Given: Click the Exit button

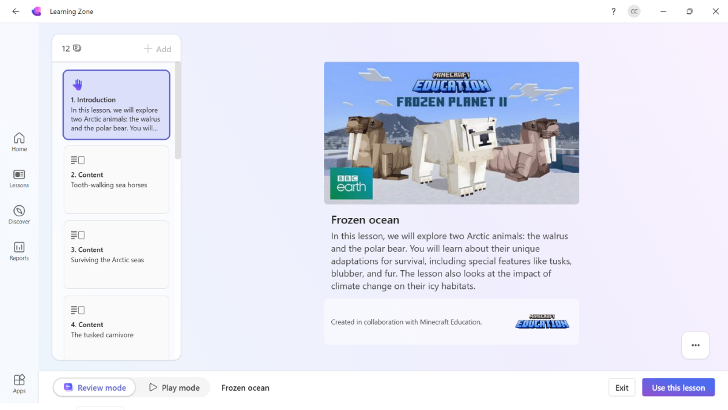Looking at the screenshot, I should [x=622, y=388].
